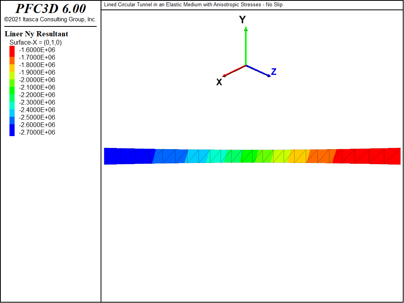Click the orange -1.7000E+06 legend swatch
Screen dimensions: 404x303
(x=12, y=60)
